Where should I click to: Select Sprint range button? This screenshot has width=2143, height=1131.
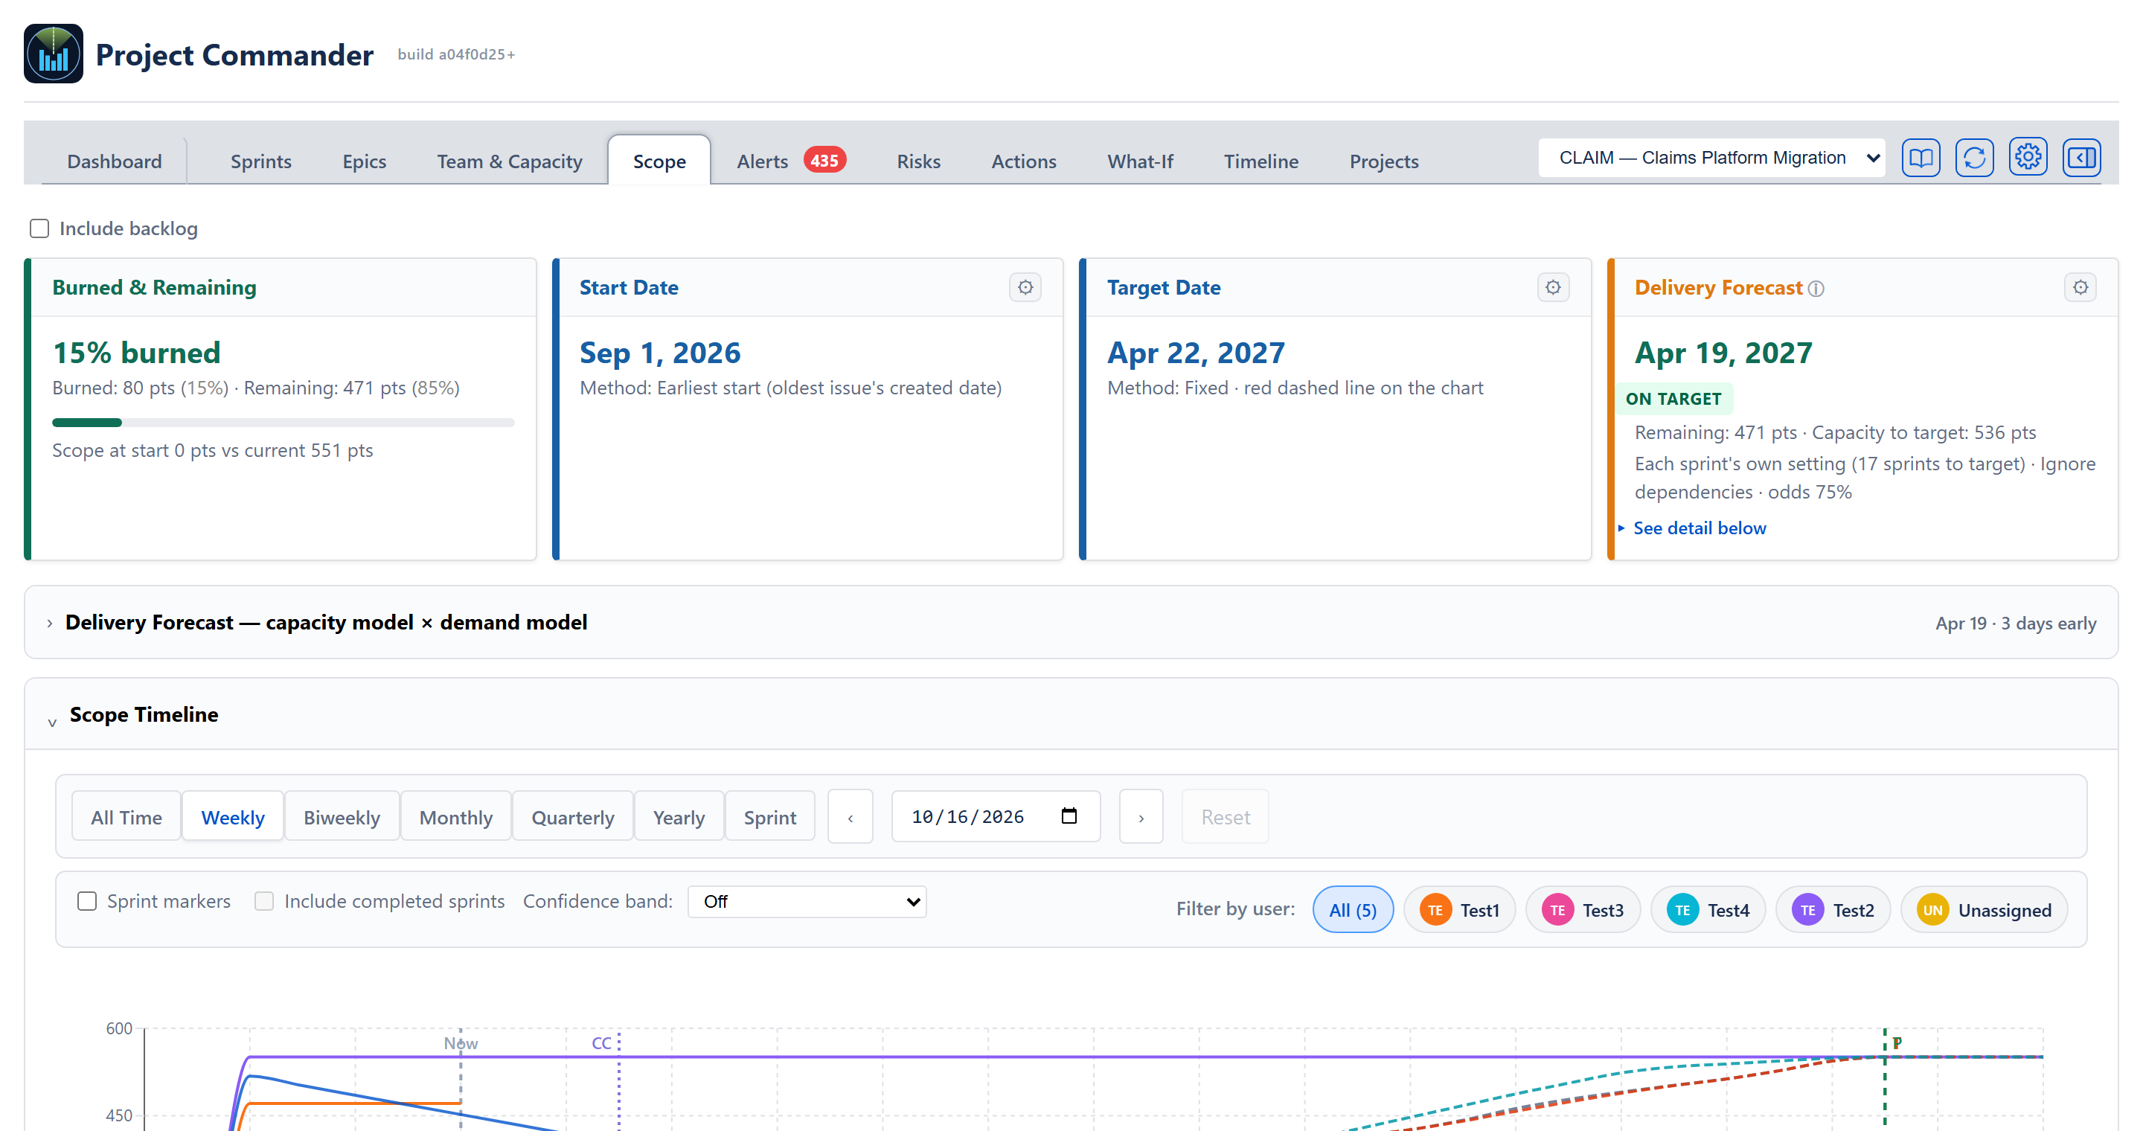point(769,817)
